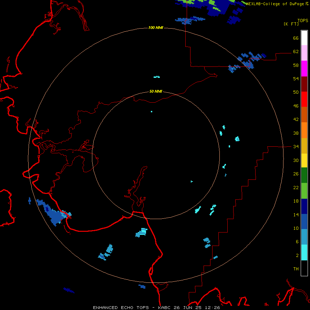
Task: Click the legend value 18
Action: [x=296, y=201]
